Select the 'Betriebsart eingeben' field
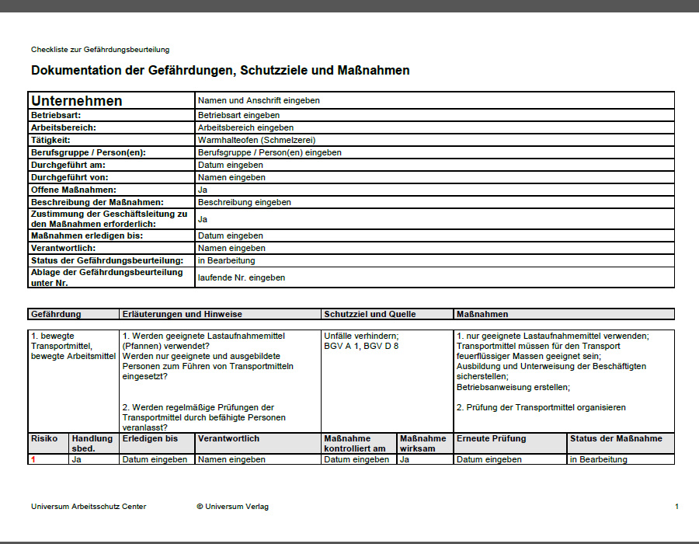 click(x=435, y=115)
